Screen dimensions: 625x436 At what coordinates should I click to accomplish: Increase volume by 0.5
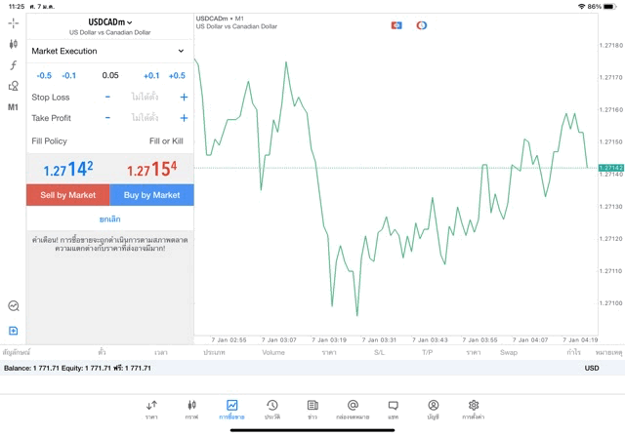click(x=177, y=76)
